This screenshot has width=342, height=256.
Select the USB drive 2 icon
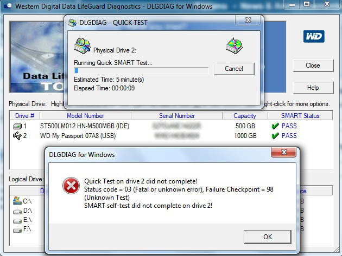coord(17,135)
